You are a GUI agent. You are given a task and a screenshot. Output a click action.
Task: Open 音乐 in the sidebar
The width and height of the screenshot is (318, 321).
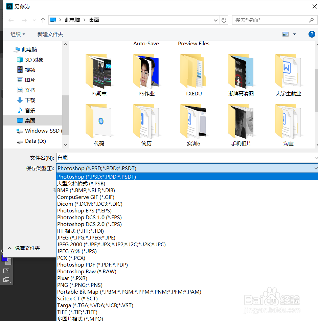click(26, 110)
